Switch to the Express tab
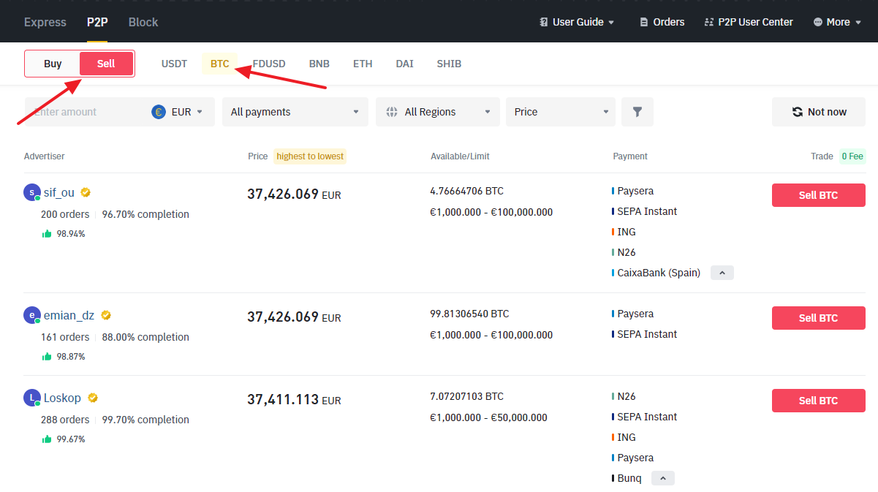This screenshot has height=492, width=878. click(45, 22)
